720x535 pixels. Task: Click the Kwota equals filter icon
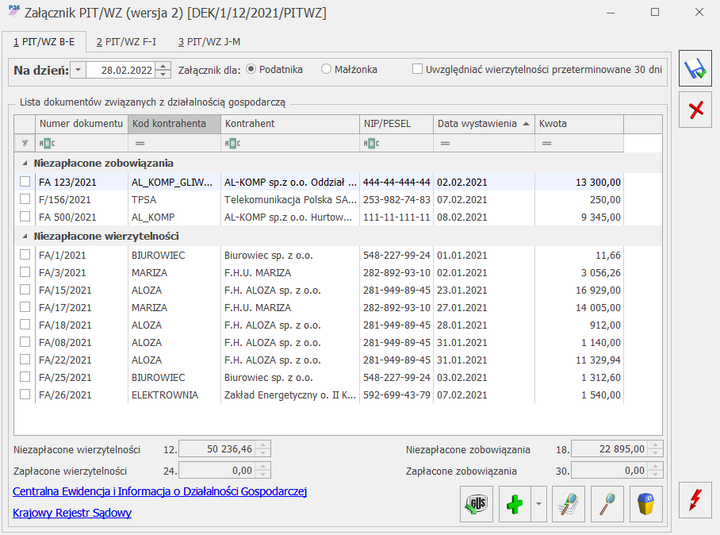click(x=546, y=144)
